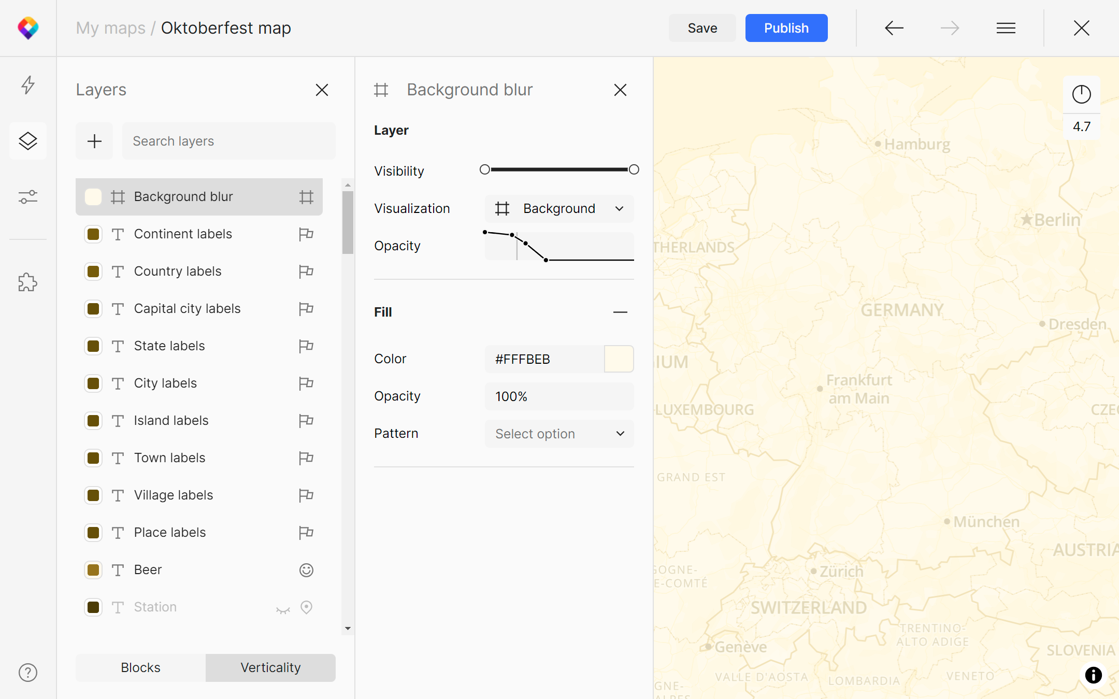Open the puzzle piece extensions icon
This screenshot has width=1119, height=699.
[28, 282]
